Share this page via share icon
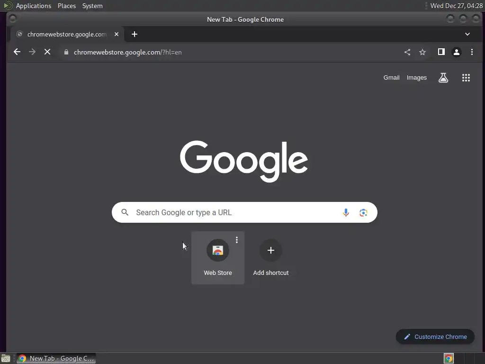Screen dimensions: 485x364 coord(407,52)
